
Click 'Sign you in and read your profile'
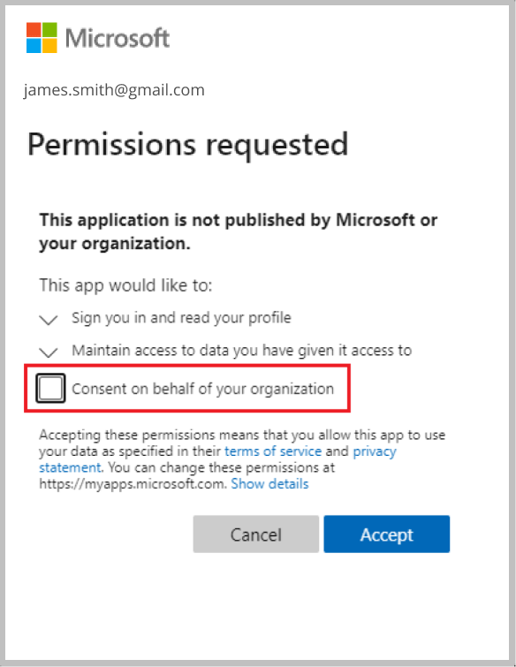point(181,318)
